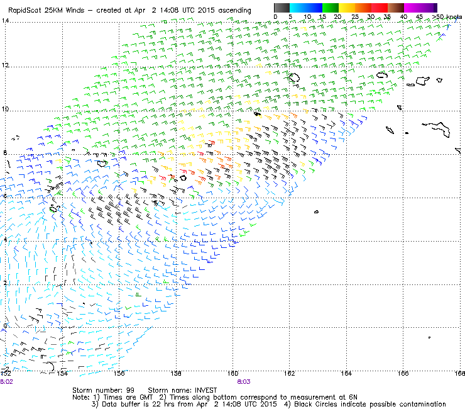Image resolution: width=465 pixels, height=409 pixels.
Task: Click the longitude axis label '156'
Action: [119, 374]
